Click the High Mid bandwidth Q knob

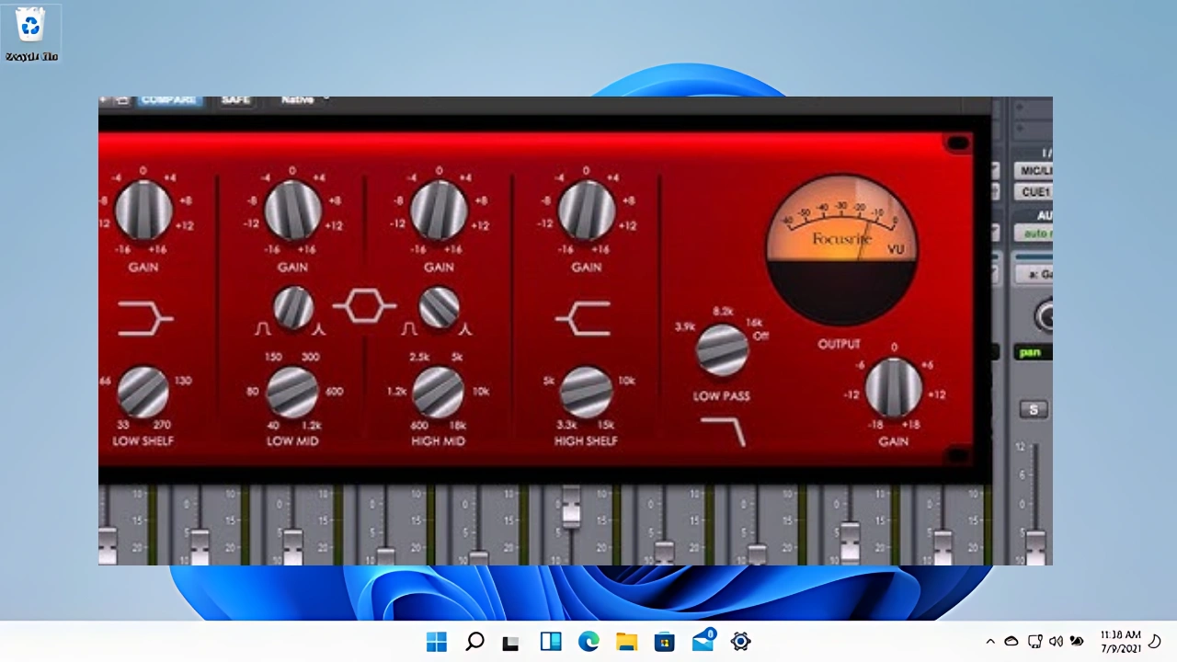coord(439,307)
